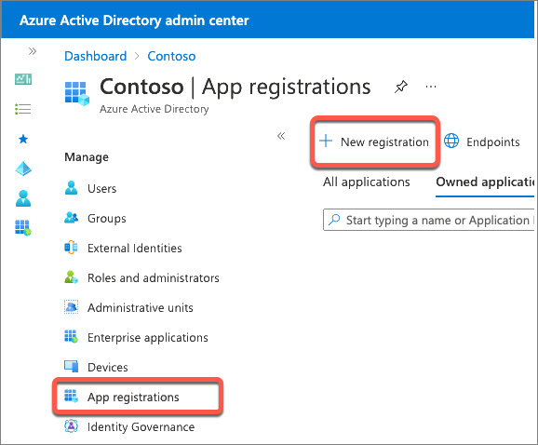Click the Administrative units icon
538x445 pixels.
tap(71, 307)
